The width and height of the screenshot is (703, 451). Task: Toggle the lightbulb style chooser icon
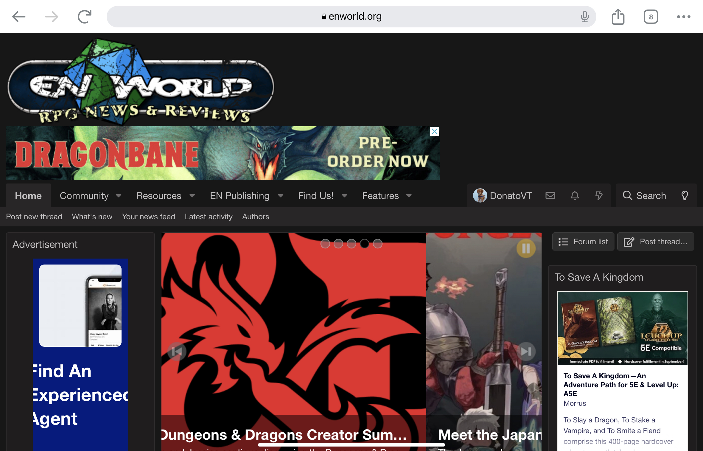tap(685, 195)
